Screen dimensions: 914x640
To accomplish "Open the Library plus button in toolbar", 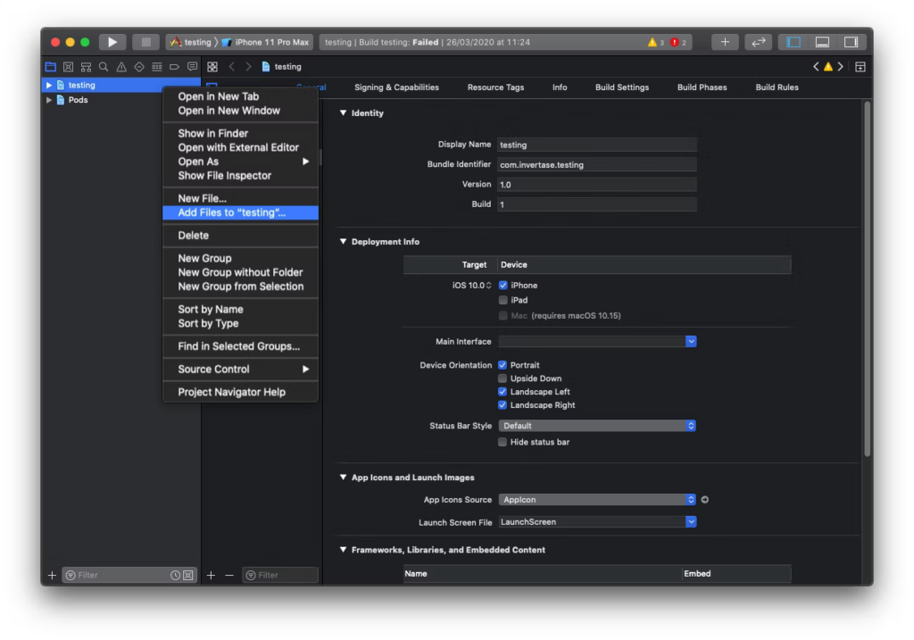I will pyautogui.click(x=724, y=42).
